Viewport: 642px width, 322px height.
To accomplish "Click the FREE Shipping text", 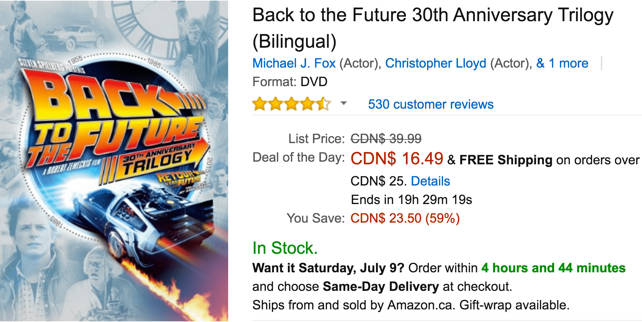I will (506, 160).
